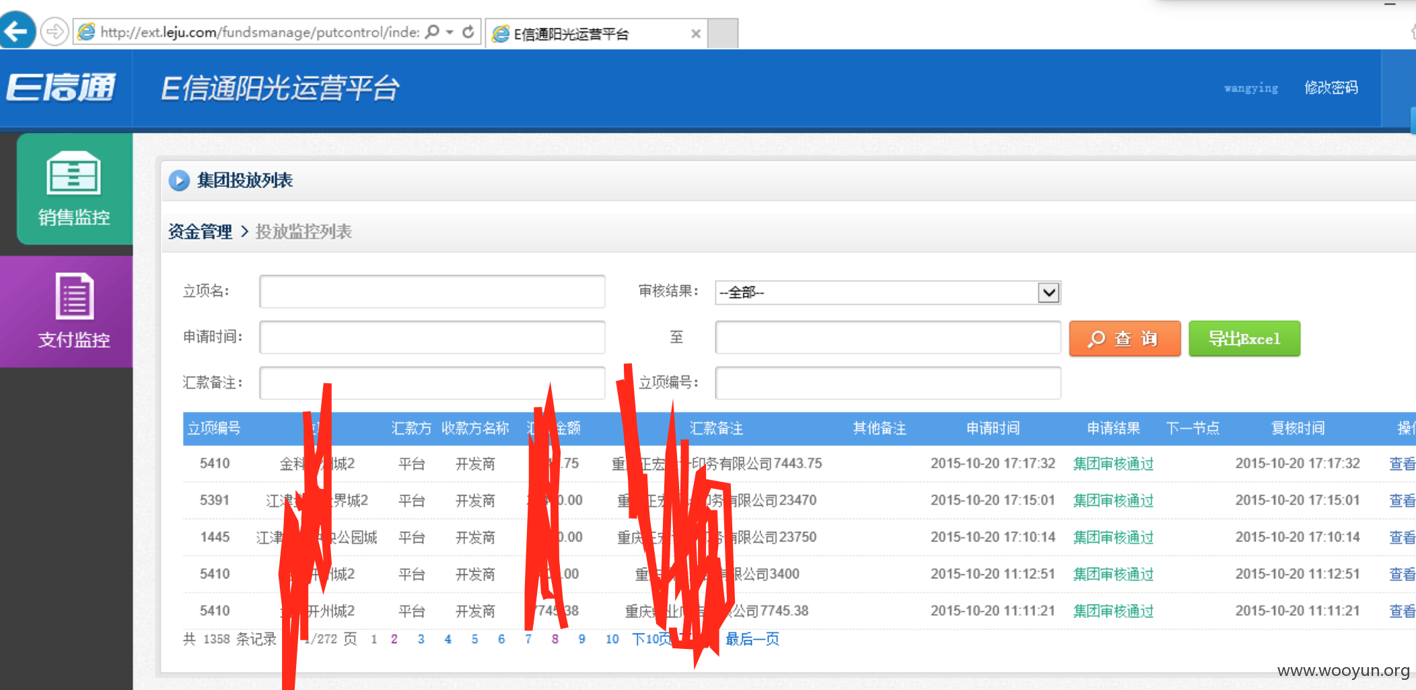
Task: Click the blue play icon beside 集团投放列表
Action: pos(179,180)
